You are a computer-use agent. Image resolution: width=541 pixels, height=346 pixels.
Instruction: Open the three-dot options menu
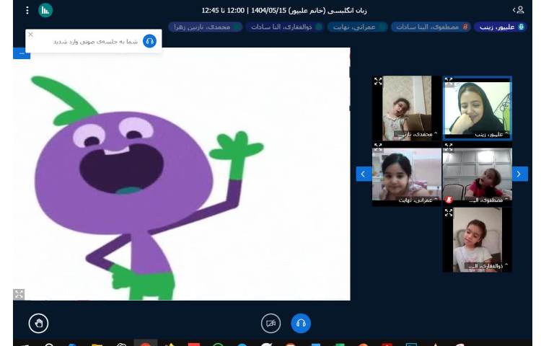click(x=27, y=10)
